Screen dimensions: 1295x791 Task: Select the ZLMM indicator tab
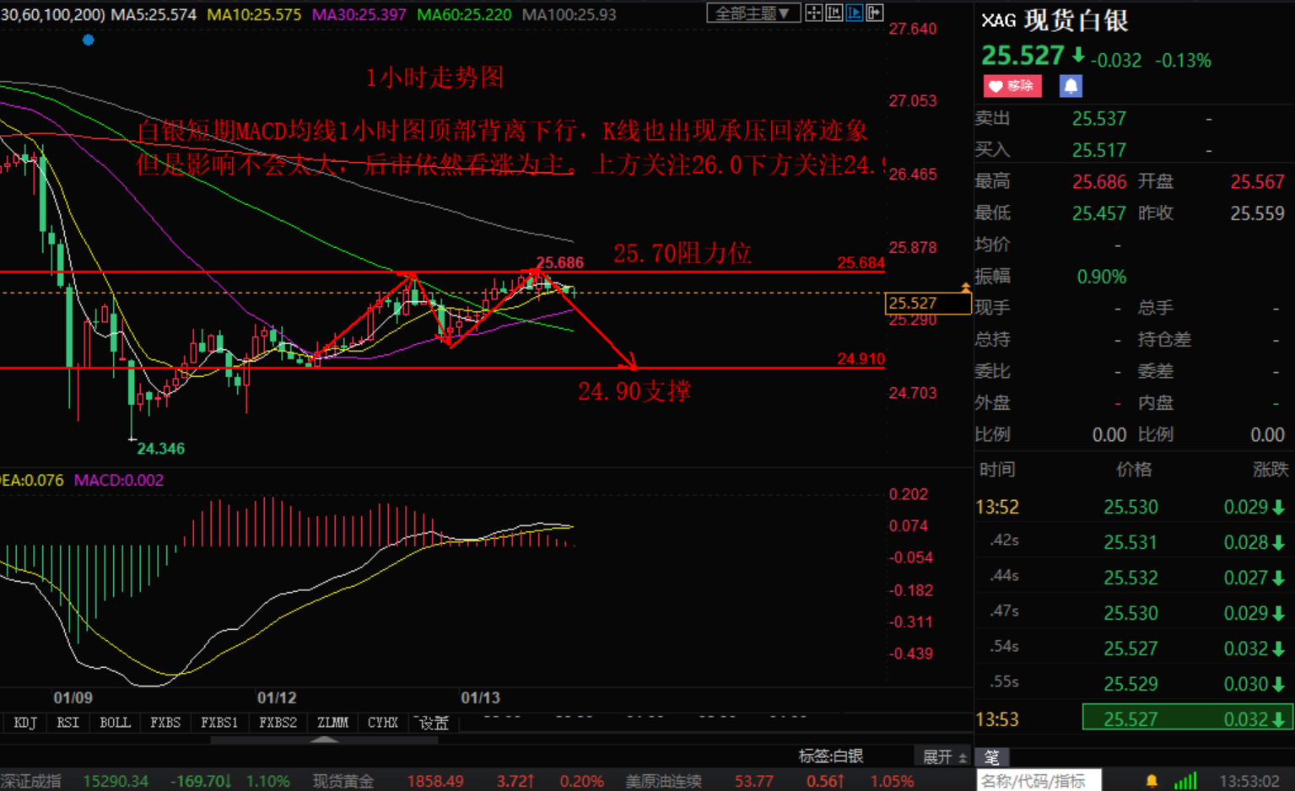click(332, 723)
